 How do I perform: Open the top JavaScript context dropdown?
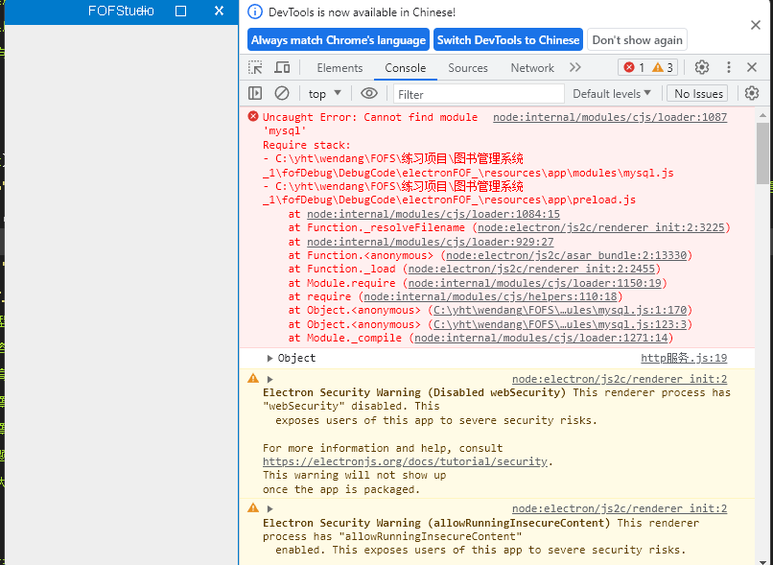pyautogui.click(x=325, y=94)
